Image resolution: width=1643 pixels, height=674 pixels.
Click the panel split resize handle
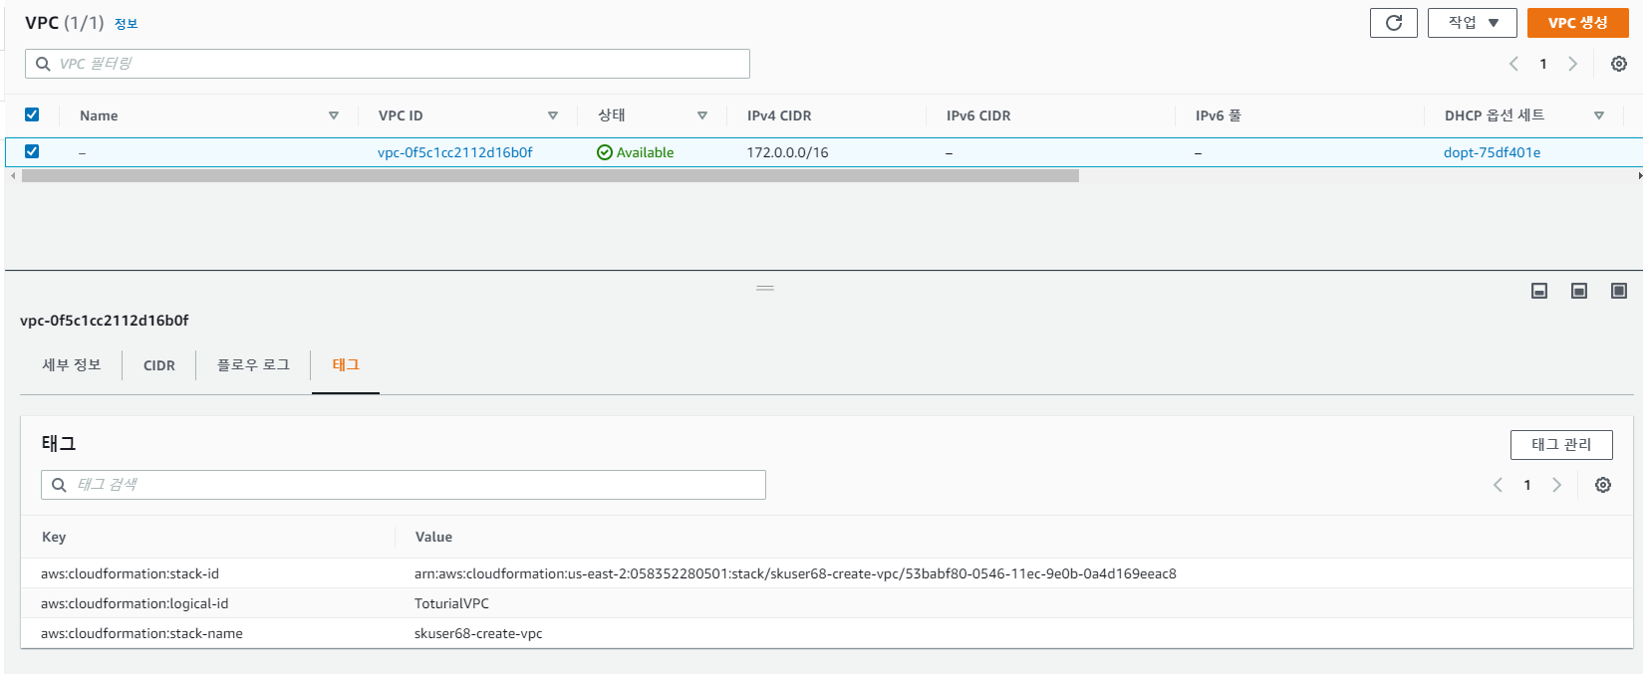(765, 288)
